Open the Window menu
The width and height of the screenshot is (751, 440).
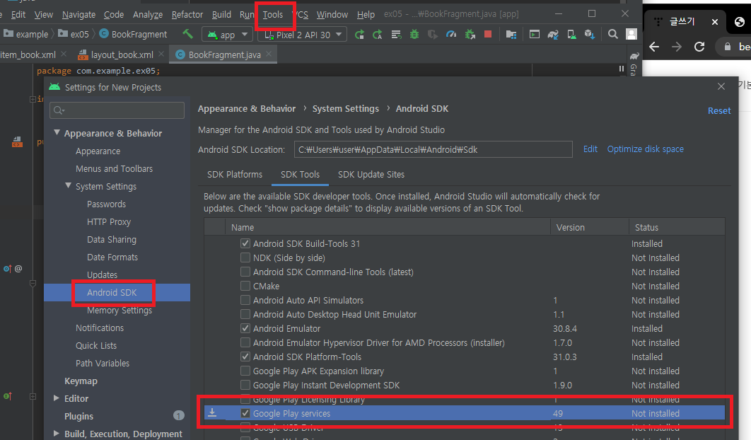[x=332, y=14]
